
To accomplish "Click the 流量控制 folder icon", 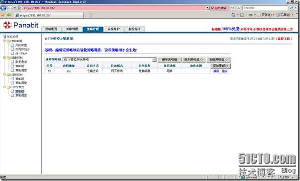I will tap(8, 58).
